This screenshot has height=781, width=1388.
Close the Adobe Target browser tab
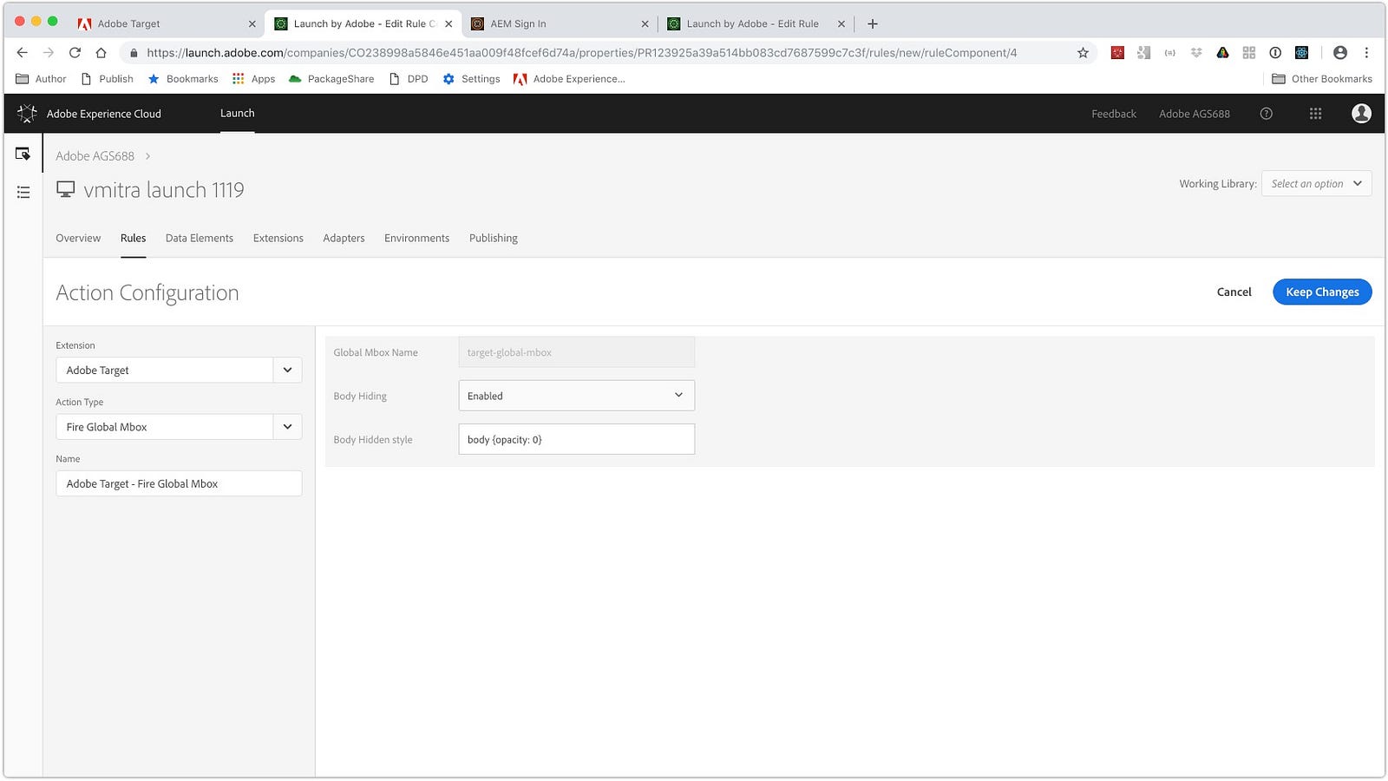pyautogui.click(x=252, y=23)
